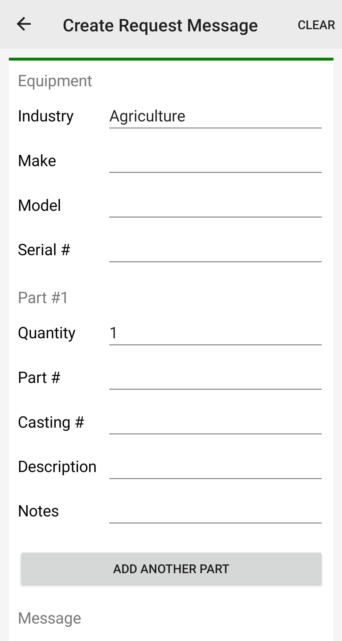
Task: Tap the Make input field
Action: (x=215, y=161)
